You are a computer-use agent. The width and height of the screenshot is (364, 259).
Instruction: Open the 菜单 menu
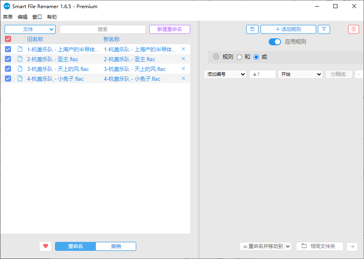point(7,17)
